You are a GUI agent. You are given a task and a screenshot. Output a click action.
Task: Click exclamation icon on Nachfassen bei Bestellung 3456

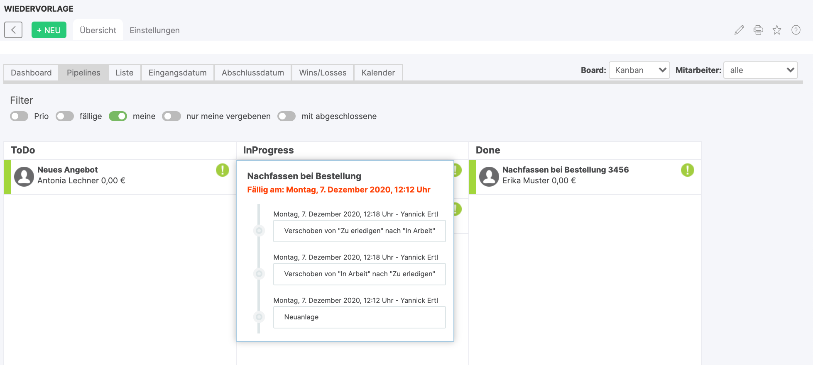688,170
